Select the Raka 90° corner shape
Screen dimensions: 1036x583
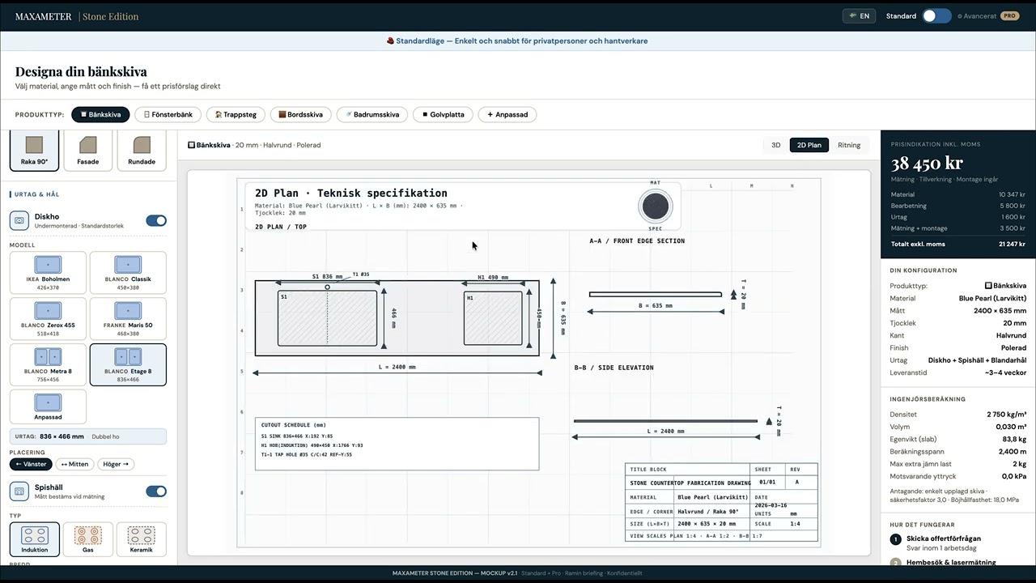tap(34, 151)
